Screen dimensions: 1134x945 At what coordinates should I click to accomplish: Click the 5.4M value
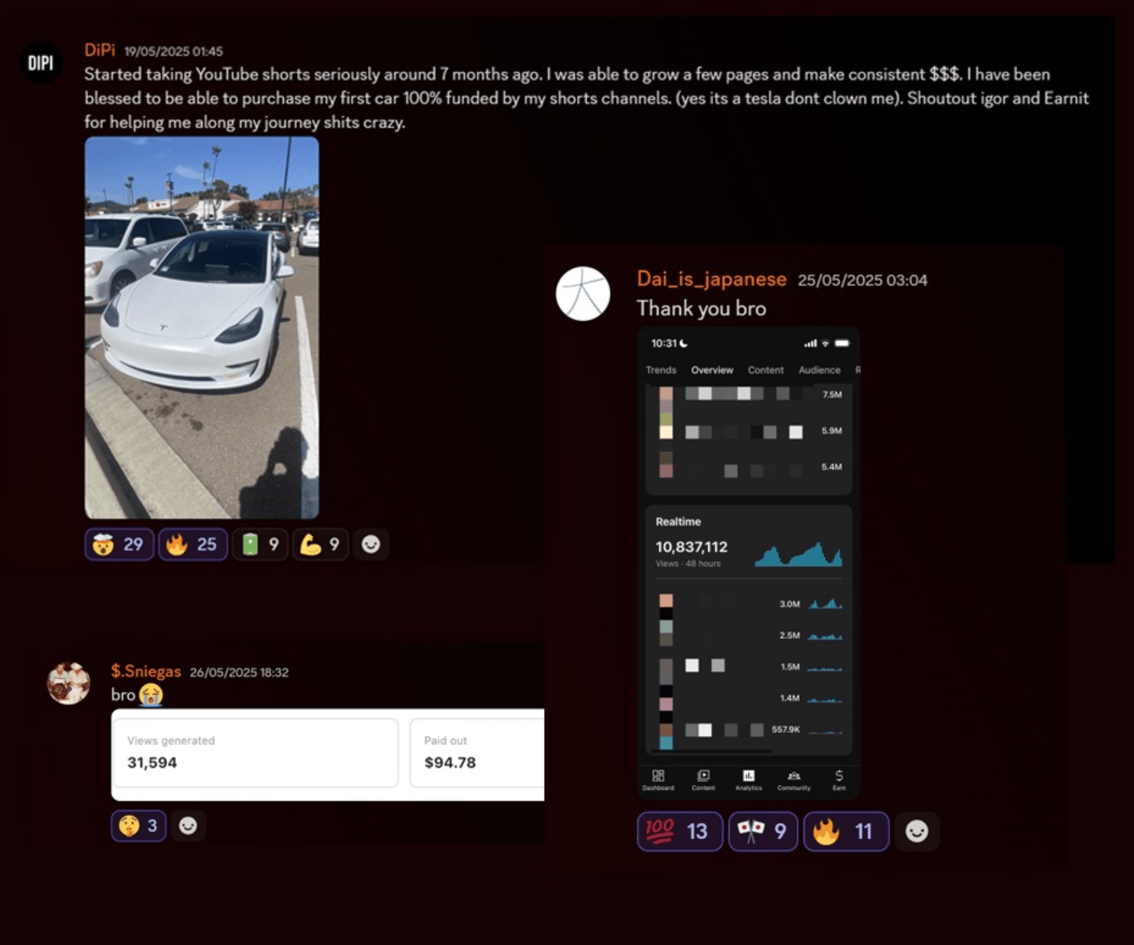click(832, 466)
